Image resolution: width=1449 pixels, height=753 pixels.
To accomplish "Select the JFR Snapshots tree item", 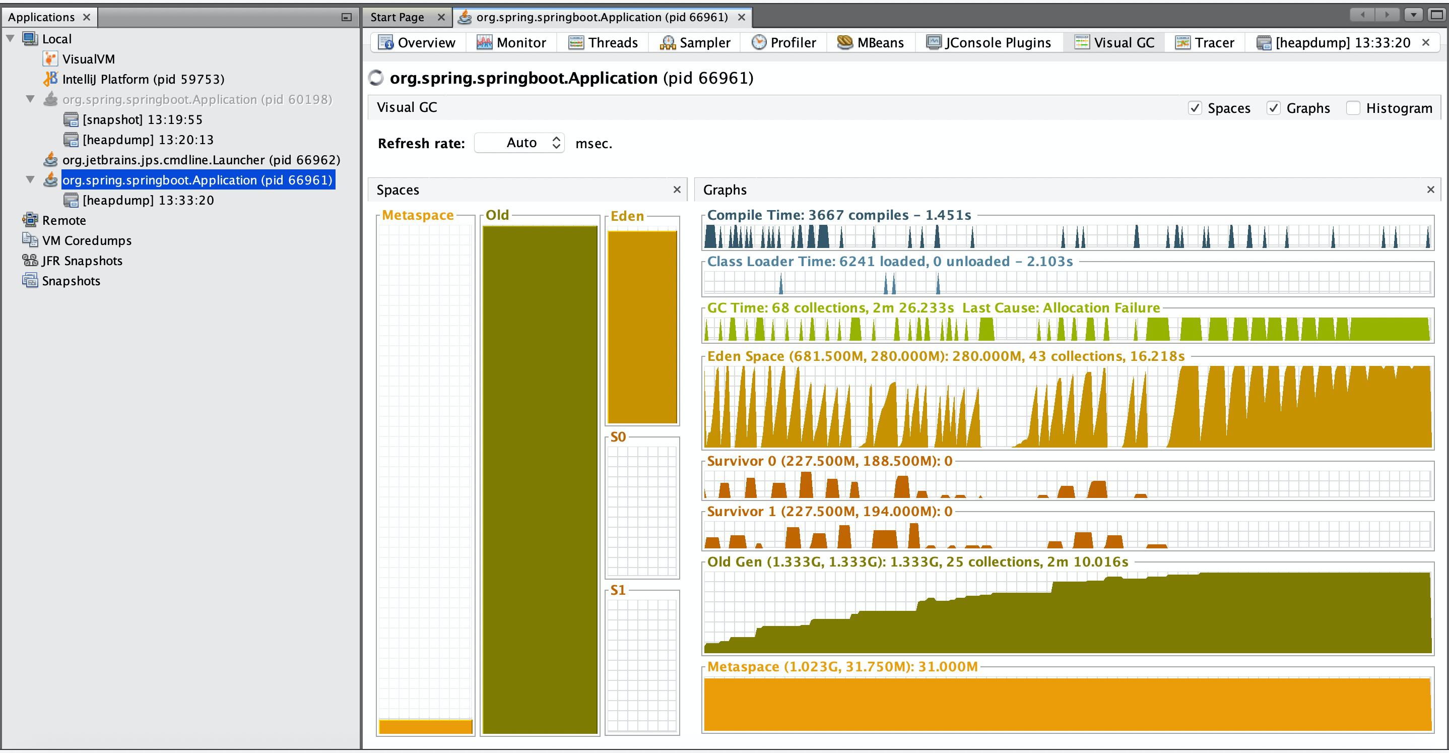I will 82,261.
